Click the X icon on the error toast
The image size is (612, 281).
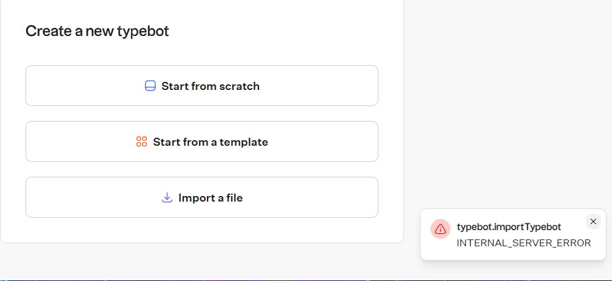pyautogui.click(x=593, y=221)
